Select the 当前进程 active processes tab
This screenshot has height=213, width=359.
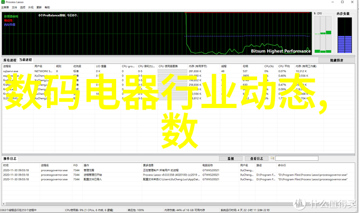(26, 60)
